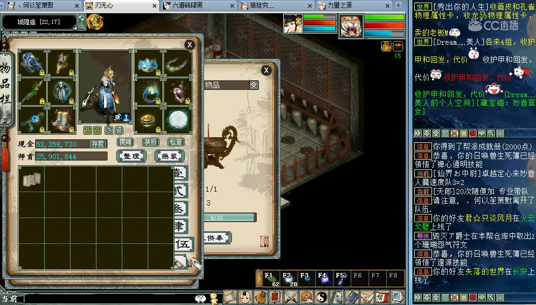This screenshot has height=305, width=536.
Task: Switch to the 力量之源 window tab
Action: tap(354, 6)
